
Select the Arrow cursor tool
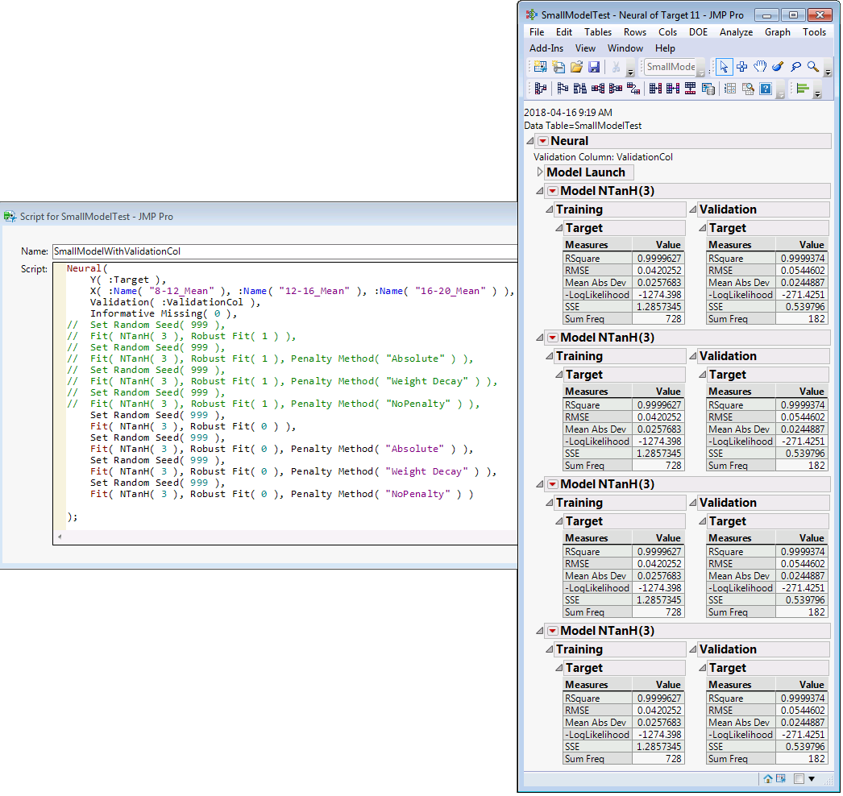click(724, 67)
